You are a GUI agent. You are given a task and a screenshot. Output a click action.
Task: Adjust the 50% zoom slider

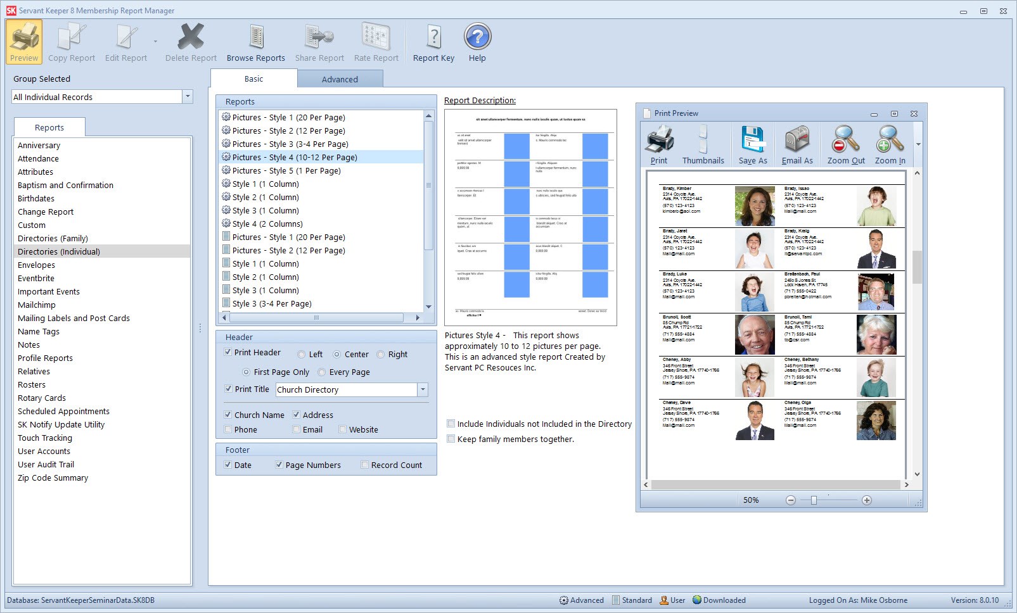814,500
